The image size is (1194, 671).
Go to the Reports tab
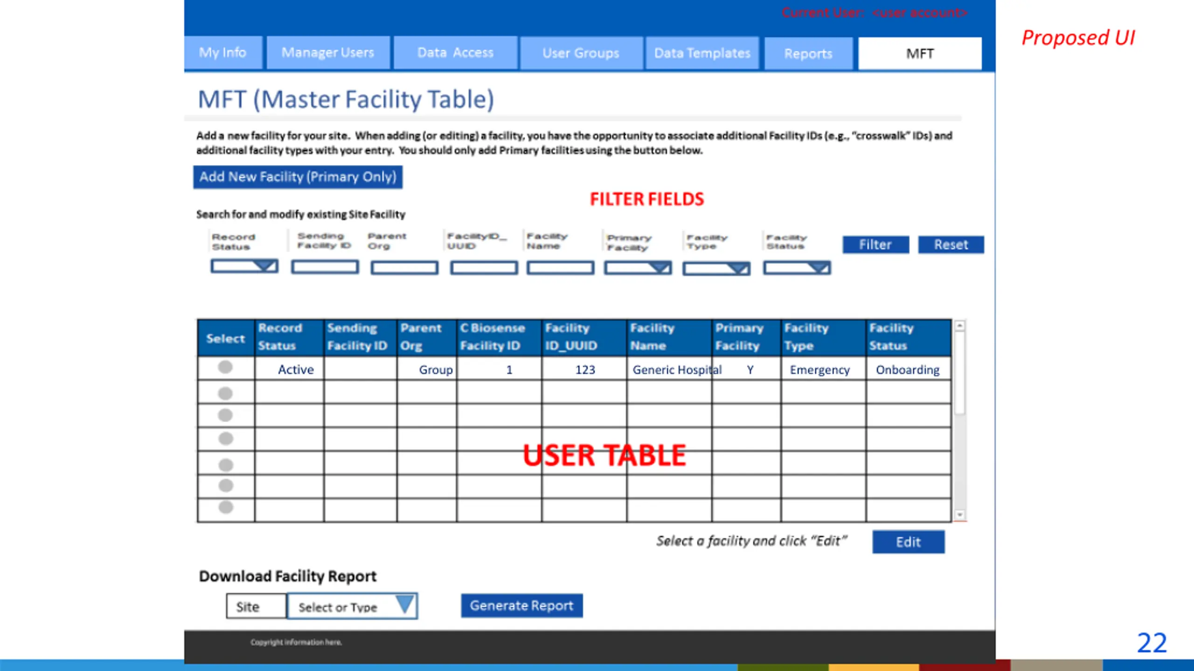click(x=808, y=54)
